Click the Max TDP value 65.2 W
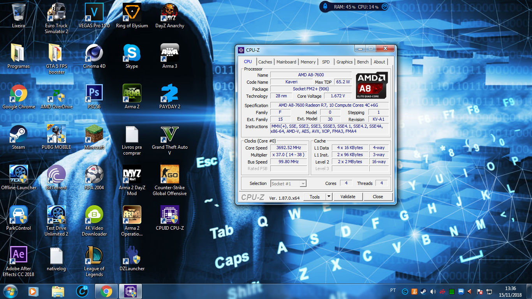532x299 pixels. (x=343, y=82)
